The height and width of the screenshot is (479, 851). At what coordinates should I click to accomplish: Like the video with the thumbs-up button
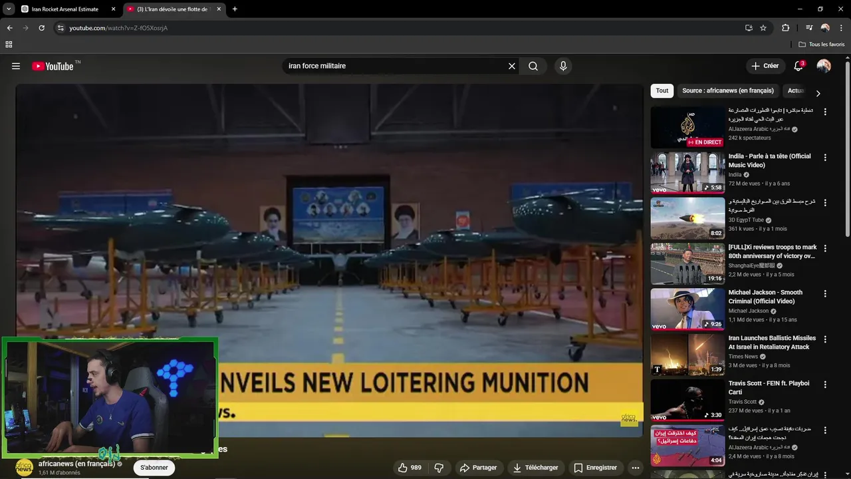410,468
